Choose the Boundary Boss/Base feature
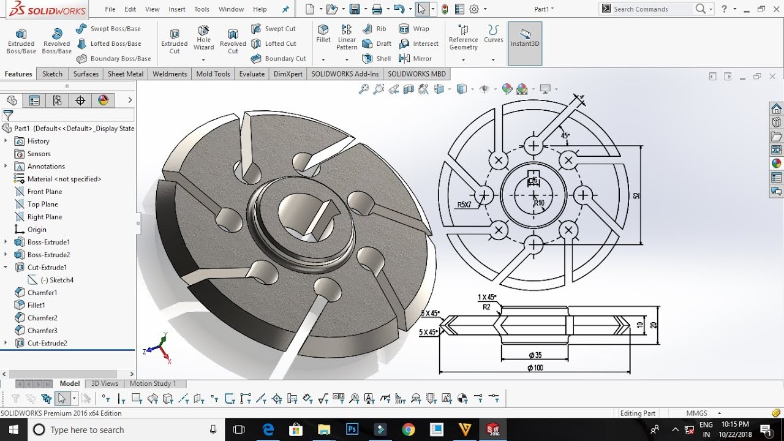The width and height of the screenshot is (784, 441). click(113, 59)
